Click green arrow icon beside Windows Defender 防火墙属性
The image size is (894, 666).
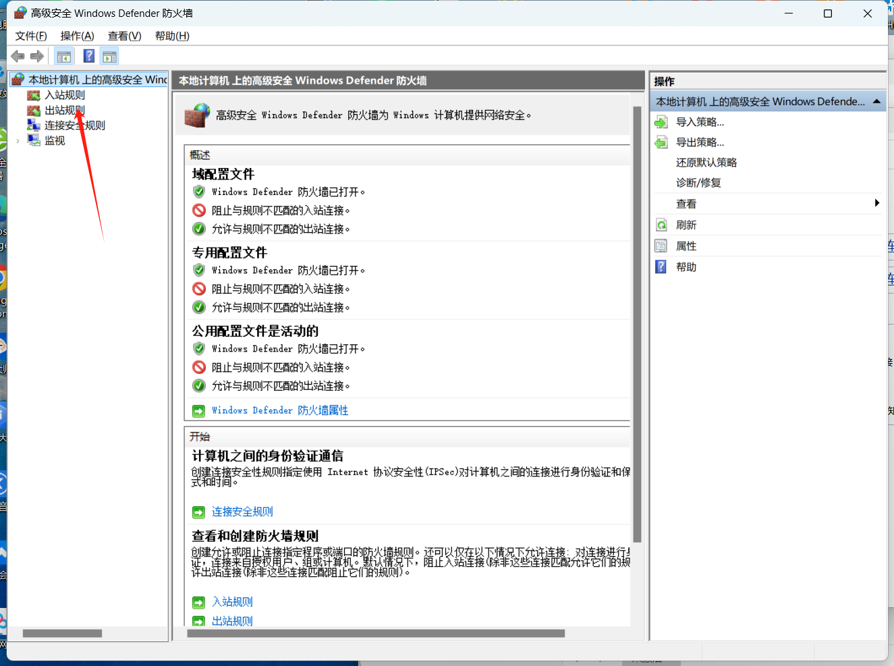coord(198,410)
